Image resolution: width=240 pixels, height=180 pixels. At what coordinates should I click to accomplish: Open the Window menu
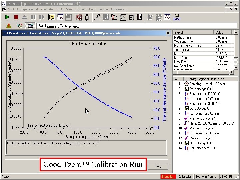tap(81, 9)
